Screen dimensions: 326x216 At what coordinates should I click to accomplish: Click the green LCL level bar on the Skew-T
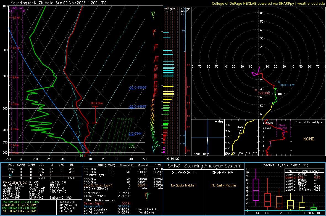[x=132, y=144]
